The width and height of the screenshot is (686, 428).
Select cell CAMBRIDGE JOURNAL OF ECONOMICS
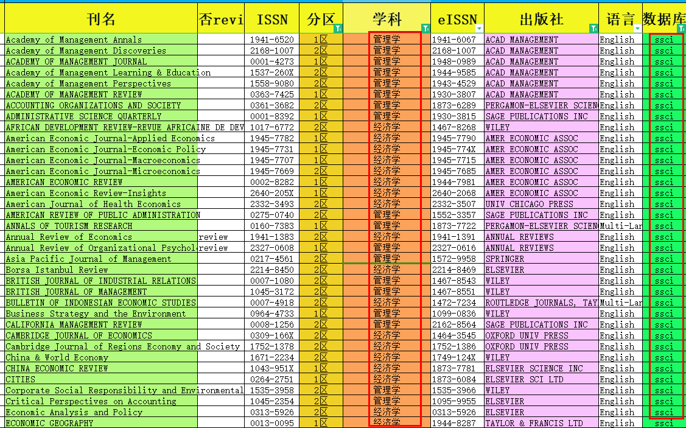click(x=101, y=335)
